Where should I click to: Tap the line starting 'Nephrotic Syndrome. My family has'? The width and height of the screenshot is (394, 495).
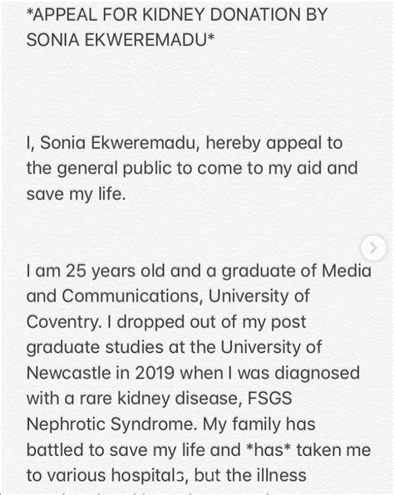tap(171, 424)
